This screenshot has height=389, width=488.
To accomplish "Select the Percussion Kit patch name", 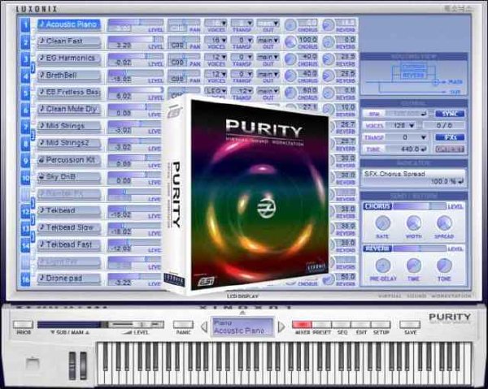I will [69, 160].
